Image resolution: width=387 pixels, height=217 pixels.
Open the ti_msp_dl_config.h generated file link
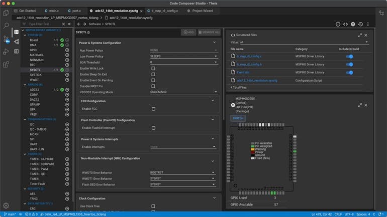pos(249,65)
